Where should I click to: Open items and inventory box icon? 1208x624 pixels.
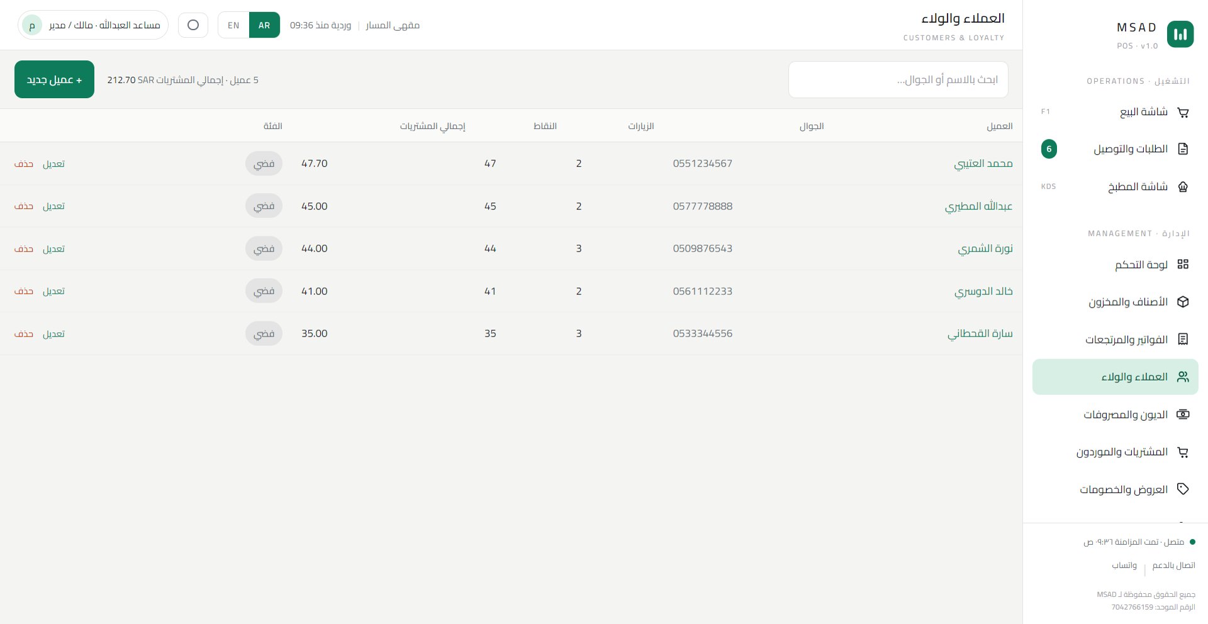coord(1183,302)
